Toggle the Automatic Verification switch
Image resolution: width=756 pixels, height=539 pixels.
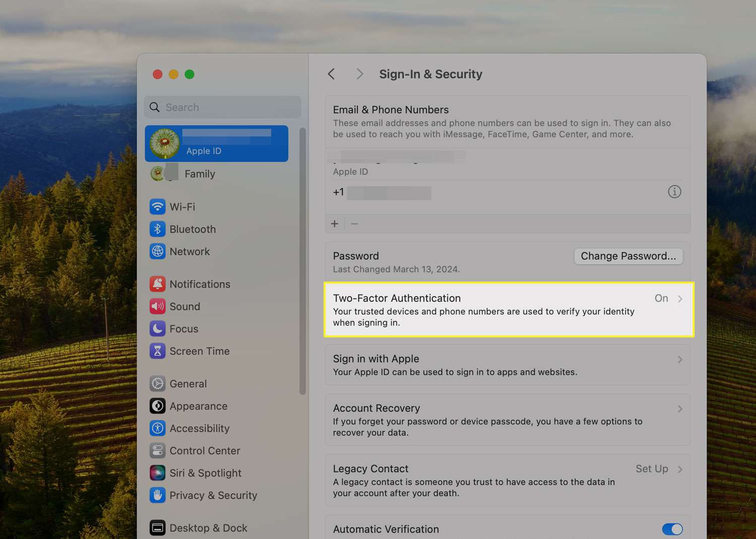point(672,529)
